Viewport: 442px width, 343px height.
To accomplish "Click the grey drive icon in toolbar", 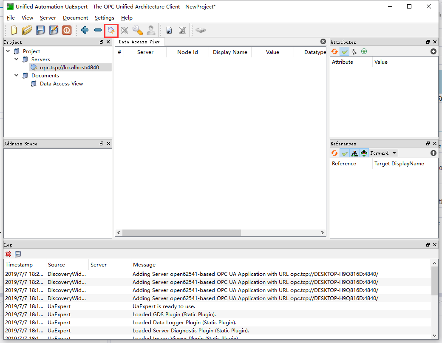I will point(201,30).
